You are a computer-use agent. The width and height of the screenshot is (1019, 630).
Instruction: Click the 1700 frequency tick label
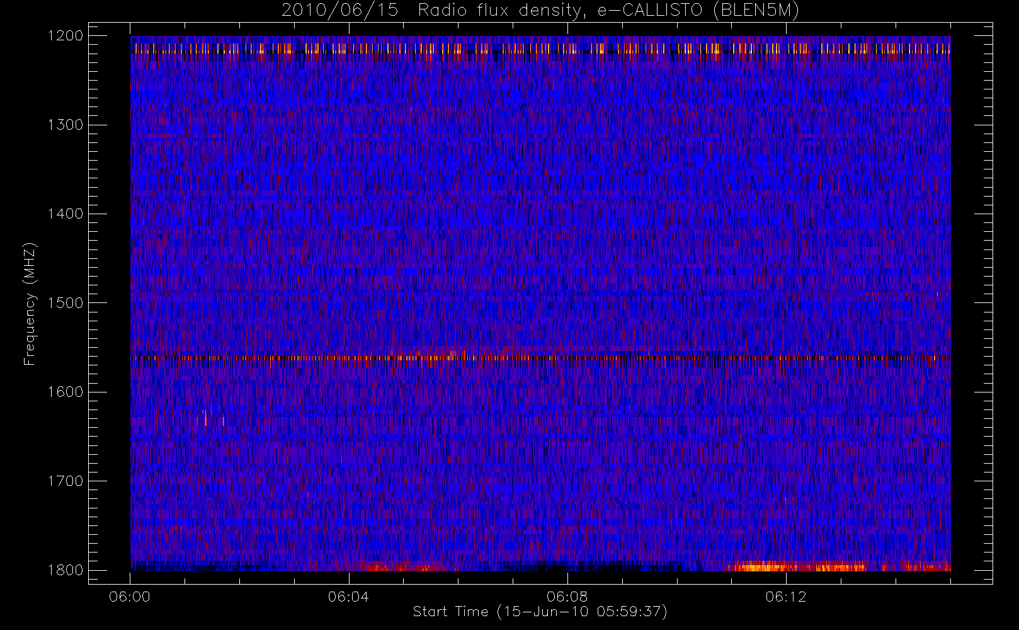(x=65, y=481)
